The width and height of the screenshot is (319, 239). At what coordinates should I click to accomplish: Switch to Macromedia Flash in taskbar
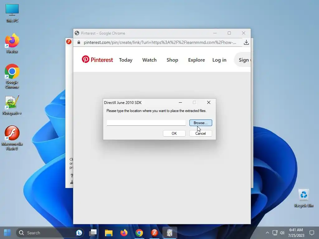click(x=155, y=233)
